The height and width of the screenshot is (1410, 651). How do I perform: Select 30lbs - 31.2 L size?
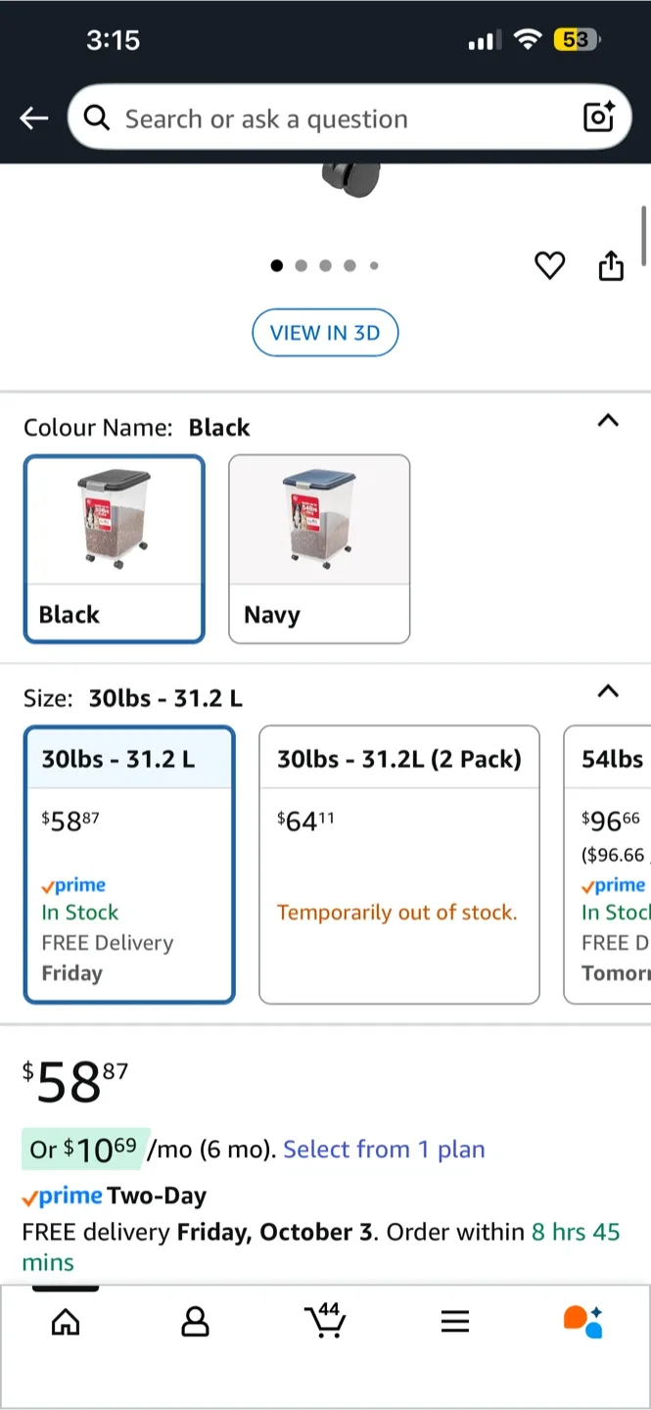point(129,864)
